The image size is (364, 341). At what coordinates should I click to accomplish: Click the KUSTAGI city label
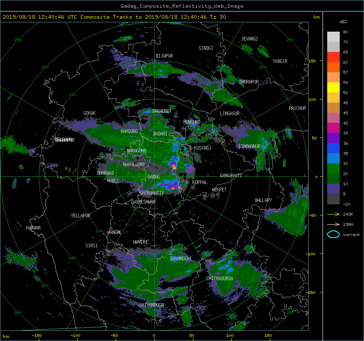click(x=203, y=148)
